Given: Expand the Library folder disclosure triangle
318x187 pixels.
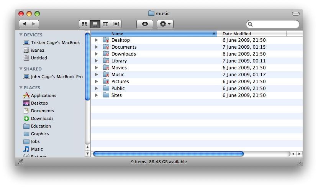Looking at the screenshot, I should (x=97, y=61).
